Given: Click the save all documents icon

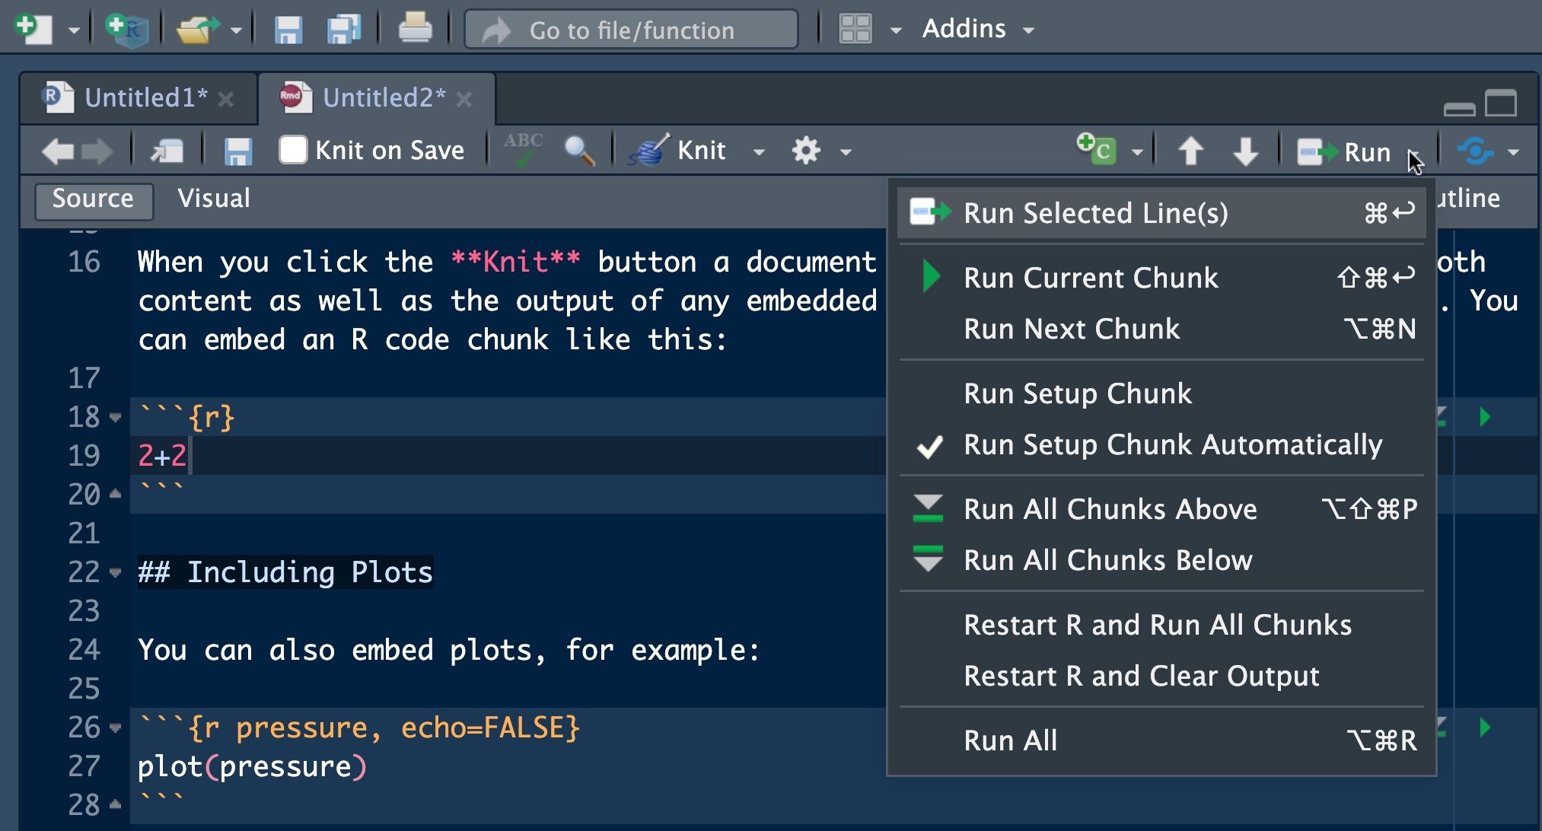Looking at the screenshot, I should (344, 30).
